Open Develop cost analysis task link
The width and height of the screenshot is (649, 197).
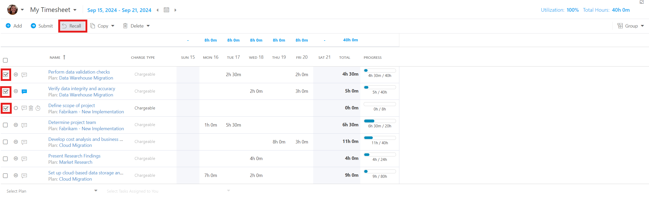tap(85, 139)
